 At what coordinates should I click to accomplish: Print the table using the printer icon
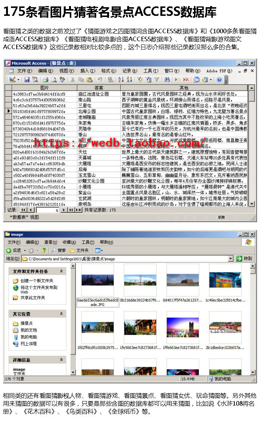coord(46,79)
